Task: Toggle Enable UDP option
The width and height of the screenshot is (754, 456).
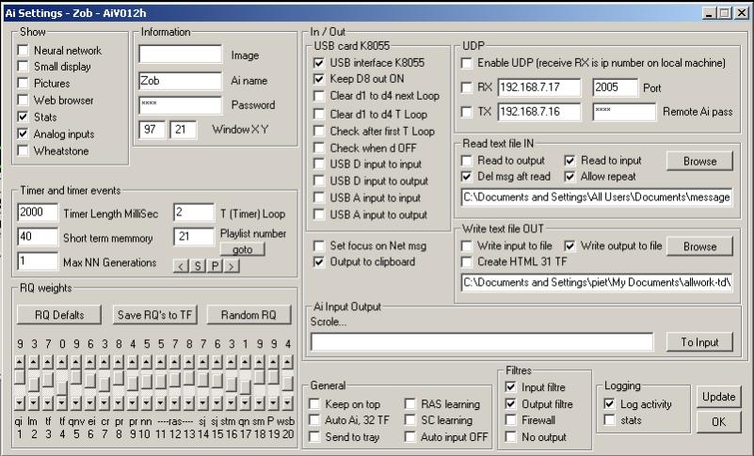Action: click(x=468, y=63)
